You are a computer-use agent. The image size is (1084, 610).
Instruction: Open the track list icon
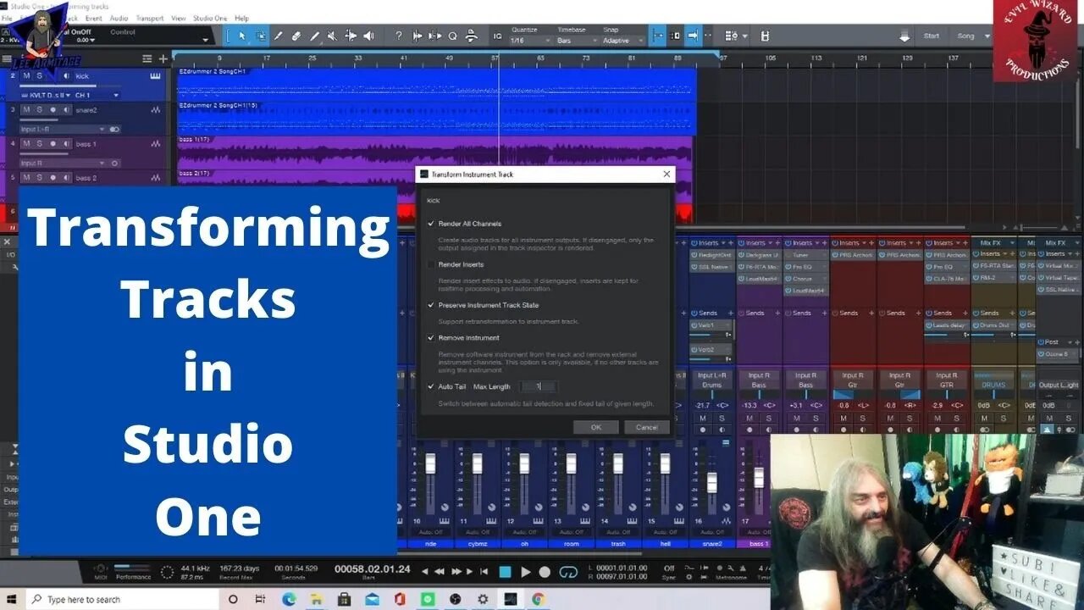pyautogui.click(x=146, y=58)
